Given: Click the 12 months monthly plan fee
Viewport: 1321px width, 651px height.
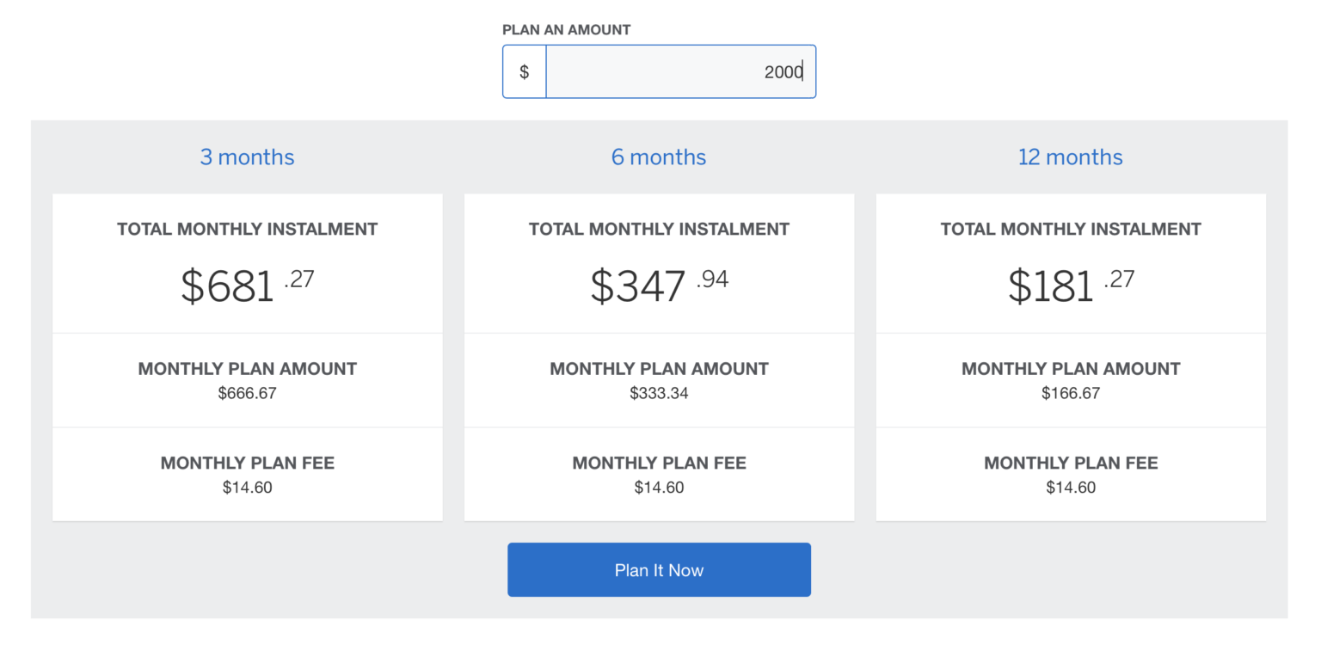Looking at the screenshot, I should (x=1070, y=488).
